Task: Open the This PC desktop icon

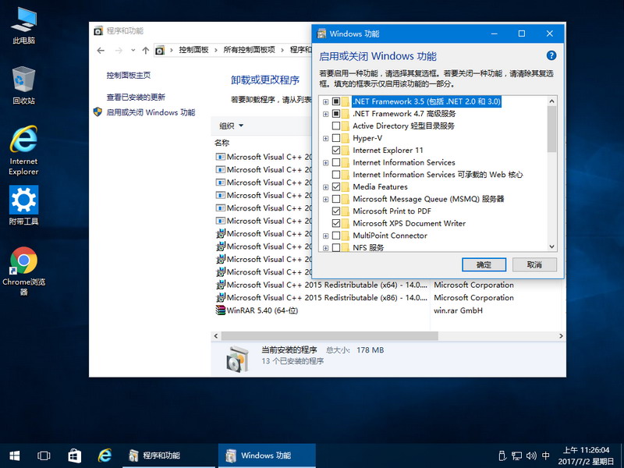Action: 24,26
